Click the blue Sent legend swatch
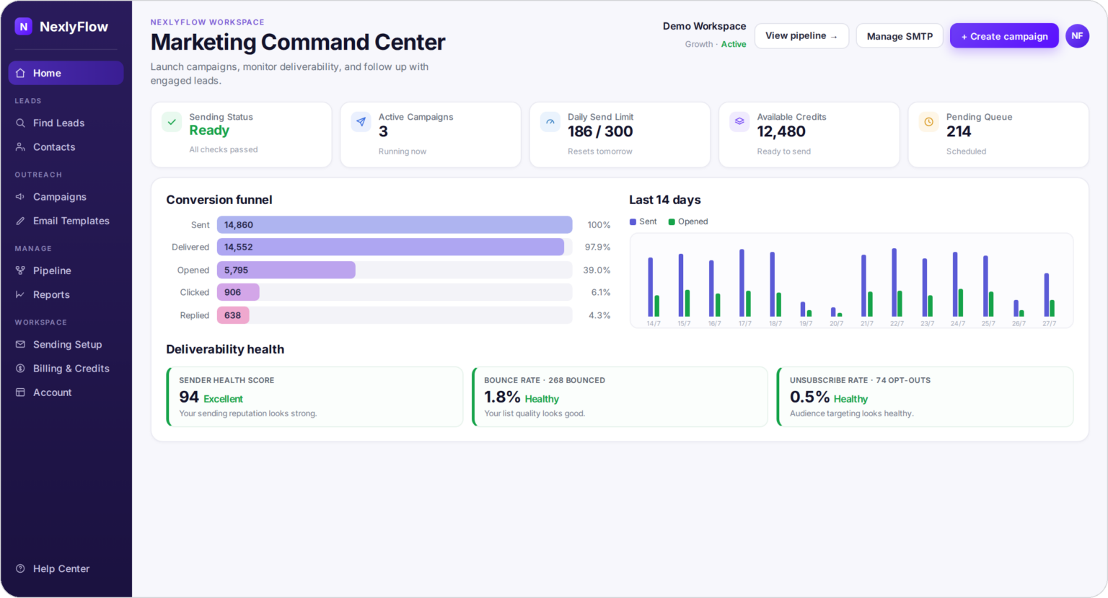Screen dimensions: 1108x598 pyautogui.click(x=633, y=221)
